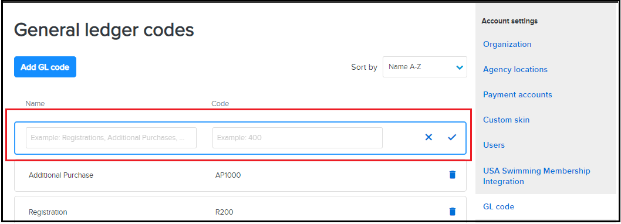
Task: Open the Custom skin settings page
Action: 506,120
